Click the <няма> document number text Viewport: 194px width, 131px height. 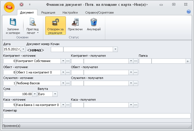click(35, 50)
